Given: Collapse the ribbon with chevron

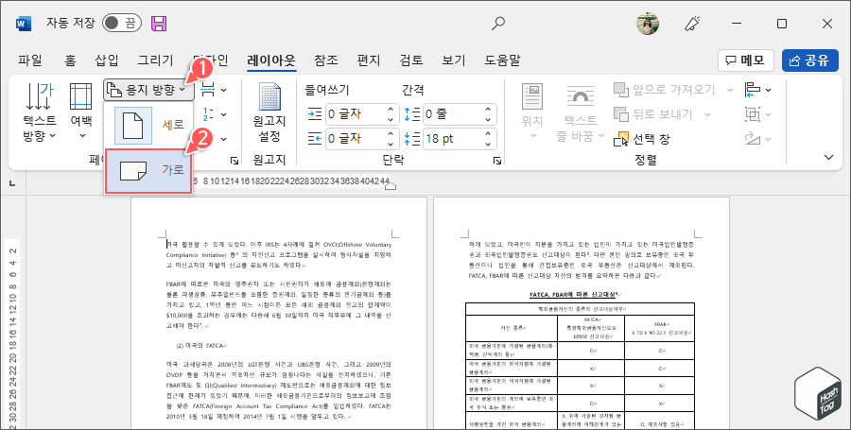Looking at the screenshot, I should [x=828, y=157].
